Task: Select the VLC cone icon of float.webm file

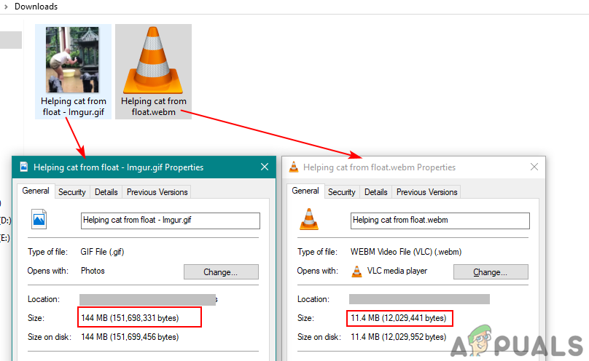Action: (x=153, y=60)
